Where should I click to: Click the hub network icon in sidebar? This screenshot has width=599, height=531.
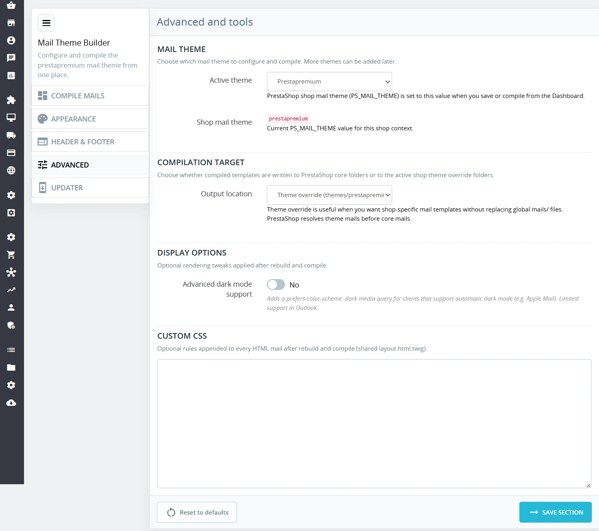[11, 272]
